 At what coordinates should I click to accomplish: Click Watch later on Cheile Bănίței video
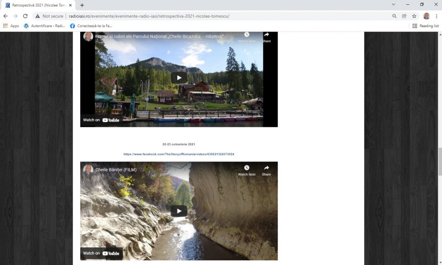[x=246, y=170]
